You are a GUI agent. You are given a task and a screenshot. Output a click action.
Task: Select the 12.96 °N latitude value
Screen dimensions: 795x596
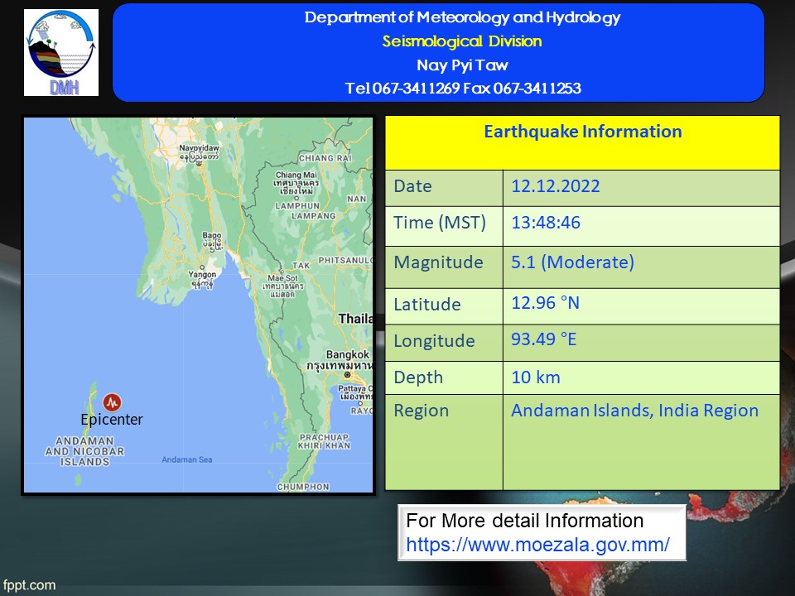pos(545,303)
